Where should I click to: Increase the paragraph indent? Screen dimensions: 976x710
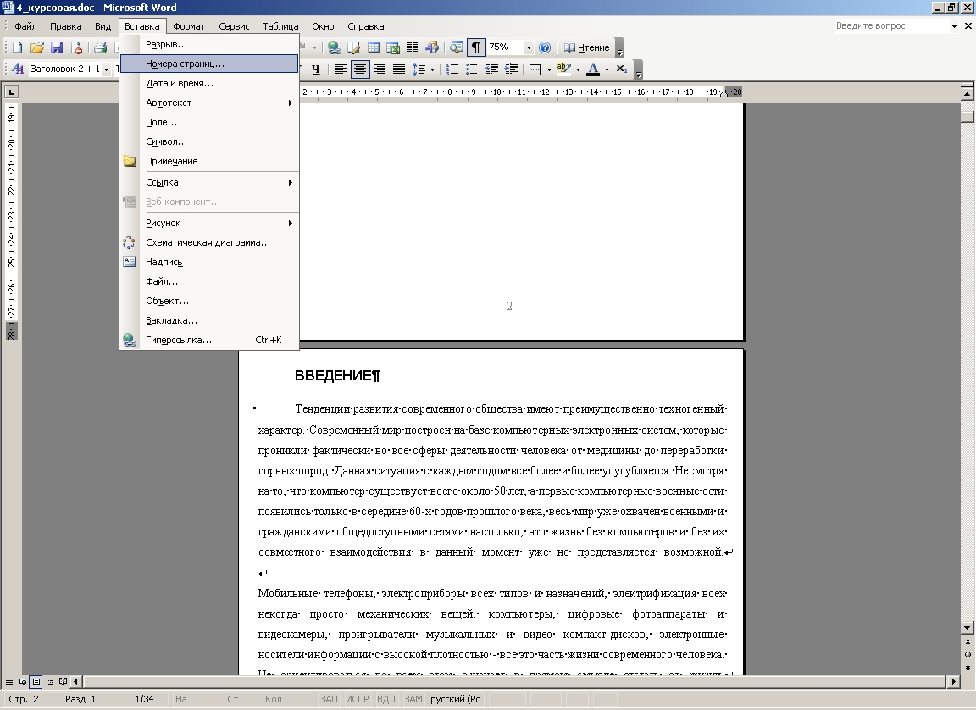511,69
